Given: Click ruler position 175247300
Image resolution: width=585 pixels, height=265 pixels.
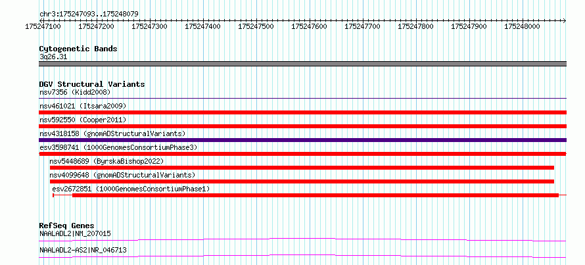Looking at the screenshot, I should point(150,26).
